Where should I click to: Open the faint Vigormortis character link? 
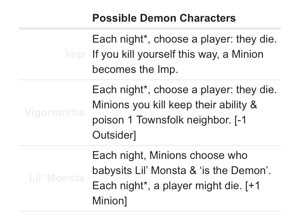click(x=54, y=112)
